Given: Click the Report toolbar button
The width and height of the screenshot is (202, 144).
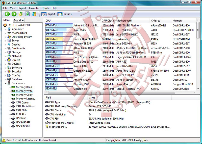Looking at the screenshot, I should (48, 14).
